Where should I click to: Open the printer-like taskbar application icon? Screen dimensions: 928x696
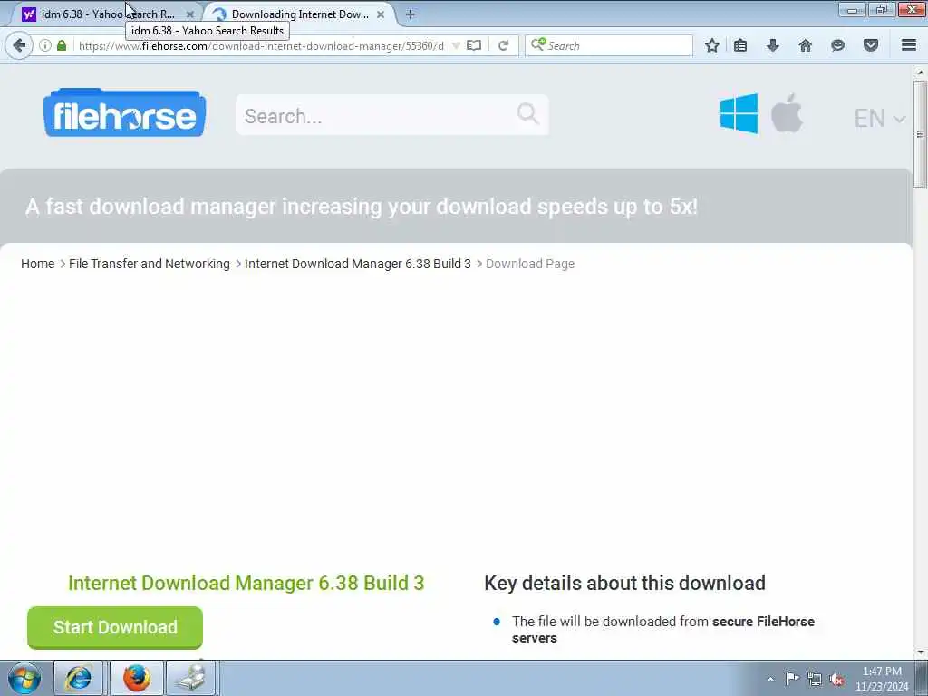coord(191,678)
